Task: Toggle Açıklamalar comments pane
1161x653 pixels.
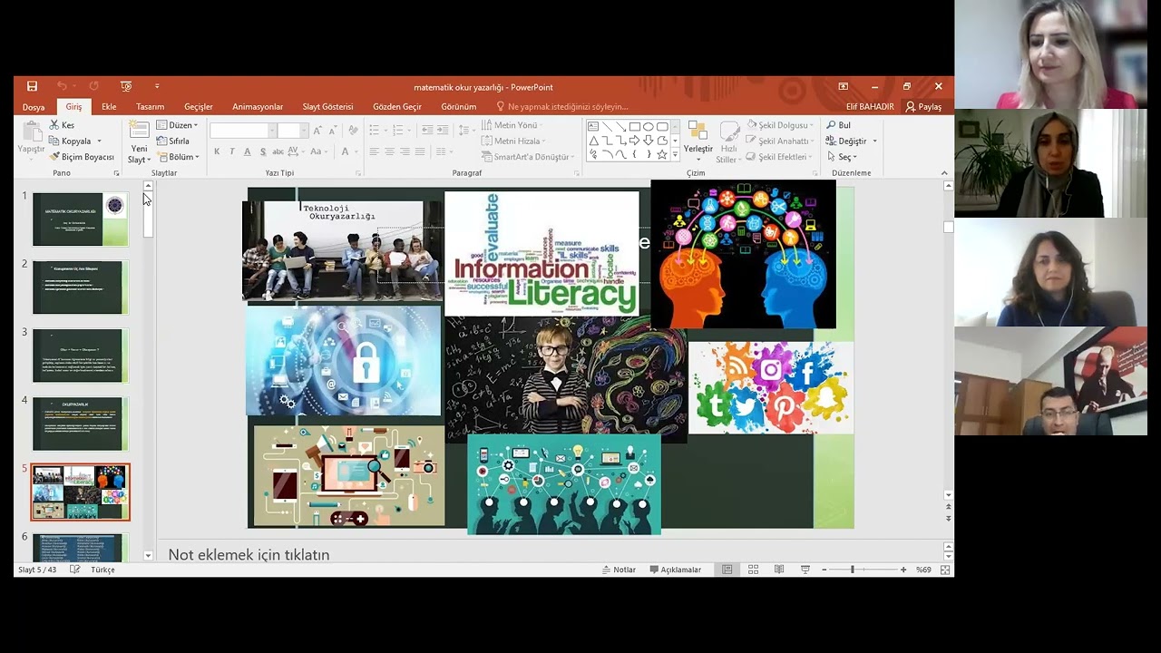Action: (x=675, y=570)
